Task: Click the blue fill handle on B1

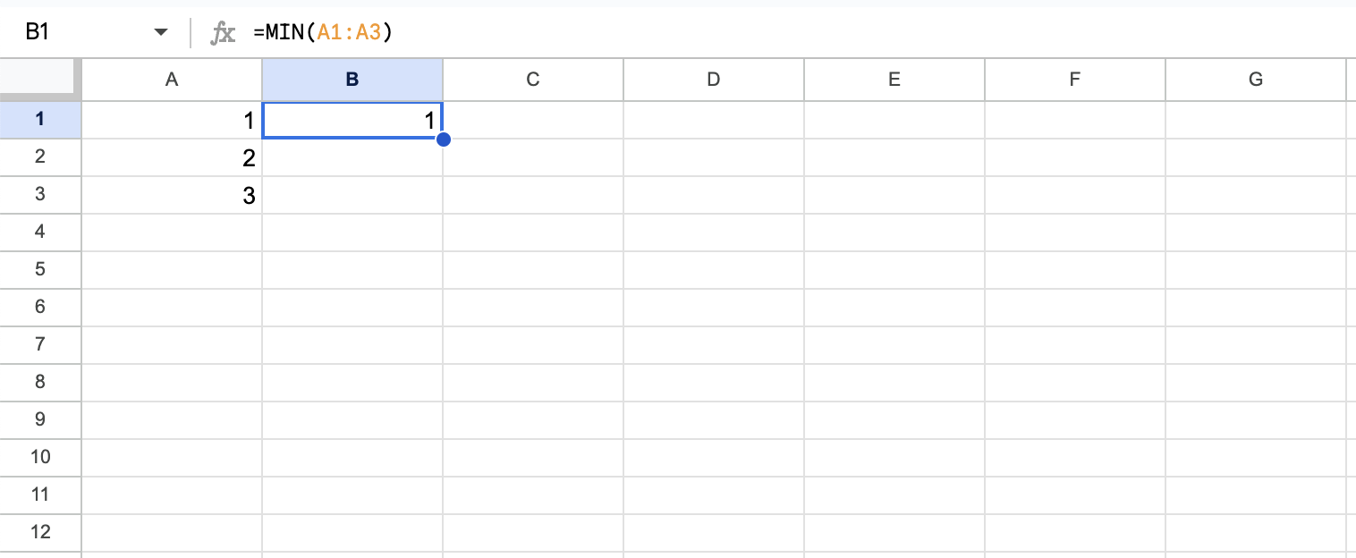Action: [443, 139]
